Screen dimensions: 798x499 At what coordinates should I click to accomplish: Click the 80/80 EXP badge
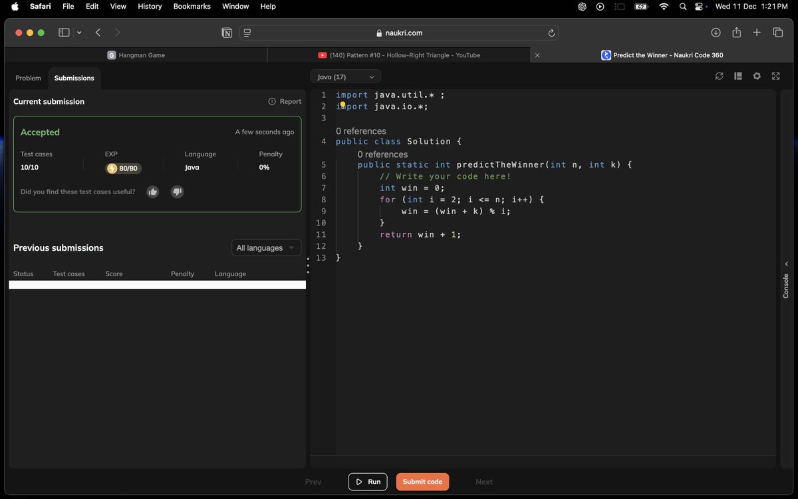pyautogui.click(x=124, y=168)
